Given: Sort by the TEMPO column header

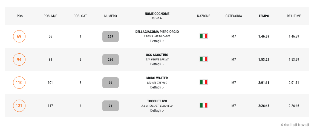Looking at the screenshot, I should pos(264,16).
